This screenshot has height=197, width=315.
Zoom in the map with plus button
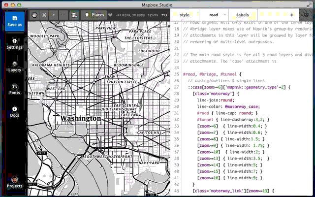54,15
